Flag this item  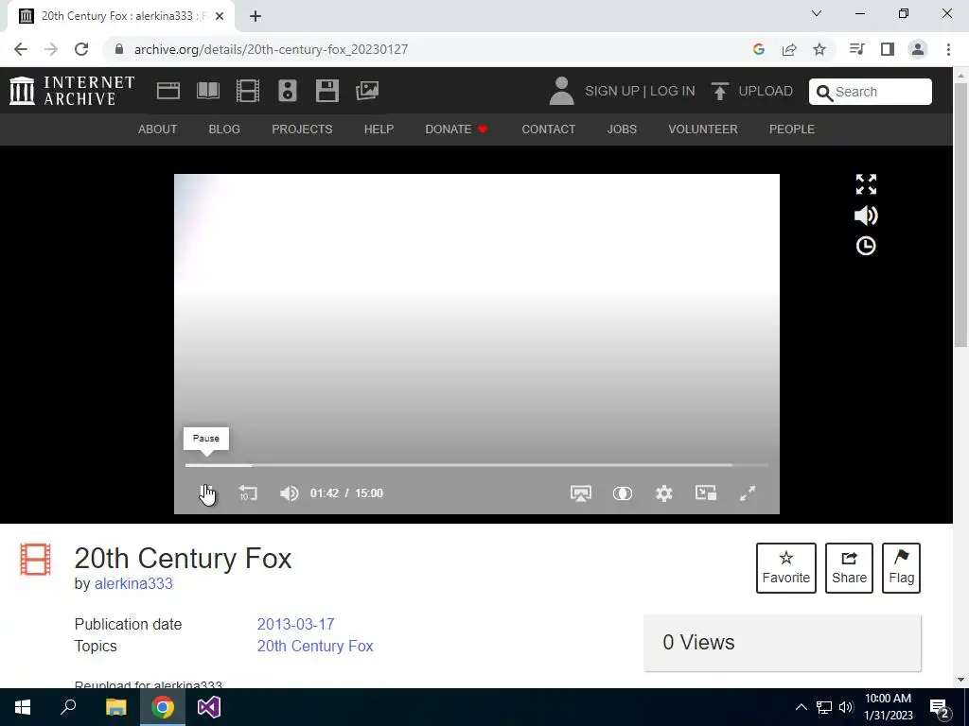click(901, 568)
